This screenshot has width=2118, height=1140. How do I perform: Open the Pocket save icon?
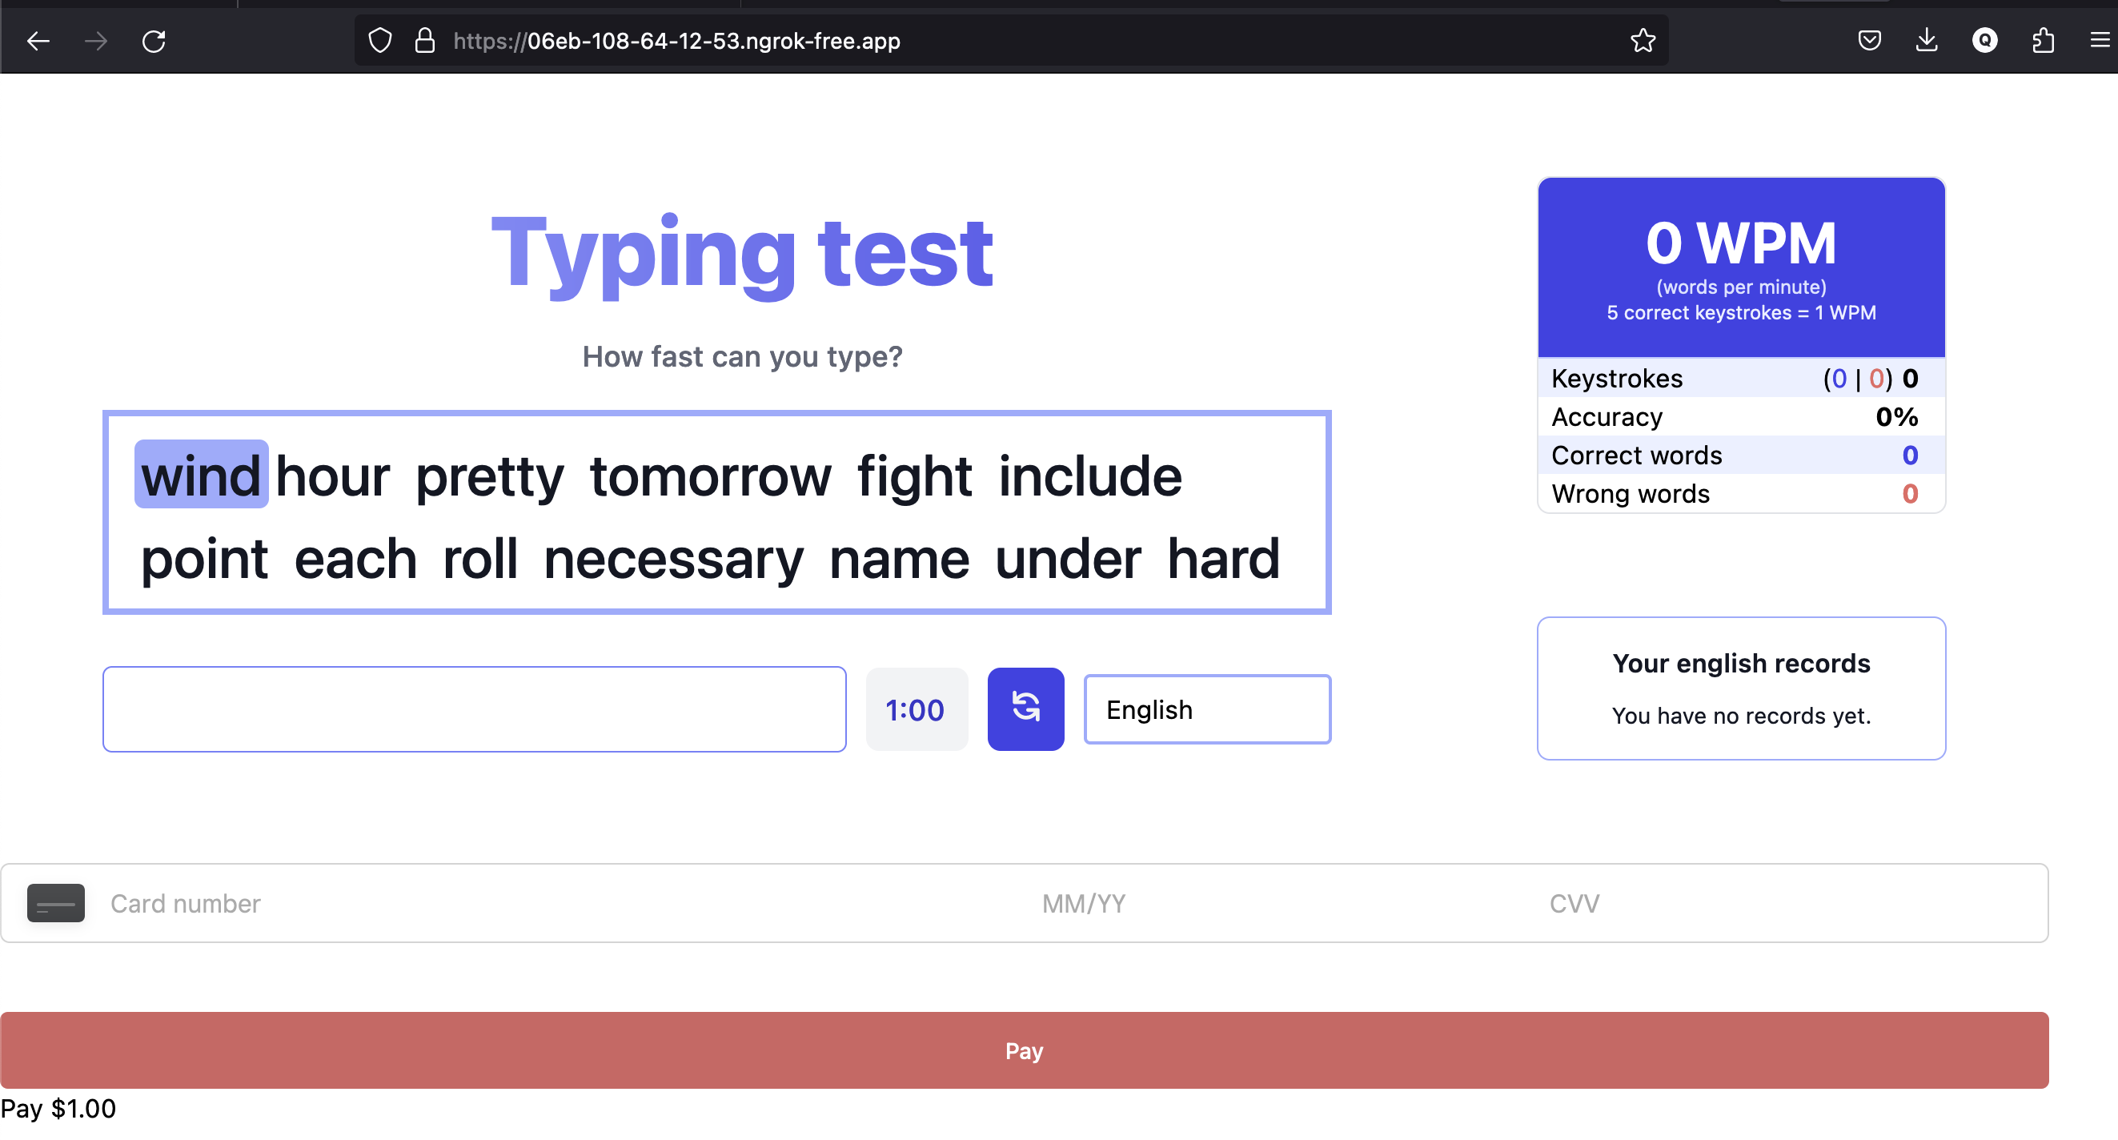(x=1869, y=41)
